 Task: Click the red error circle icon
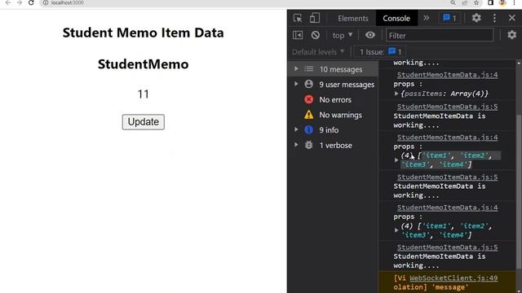pyautogui.click(x=308, y=99)
